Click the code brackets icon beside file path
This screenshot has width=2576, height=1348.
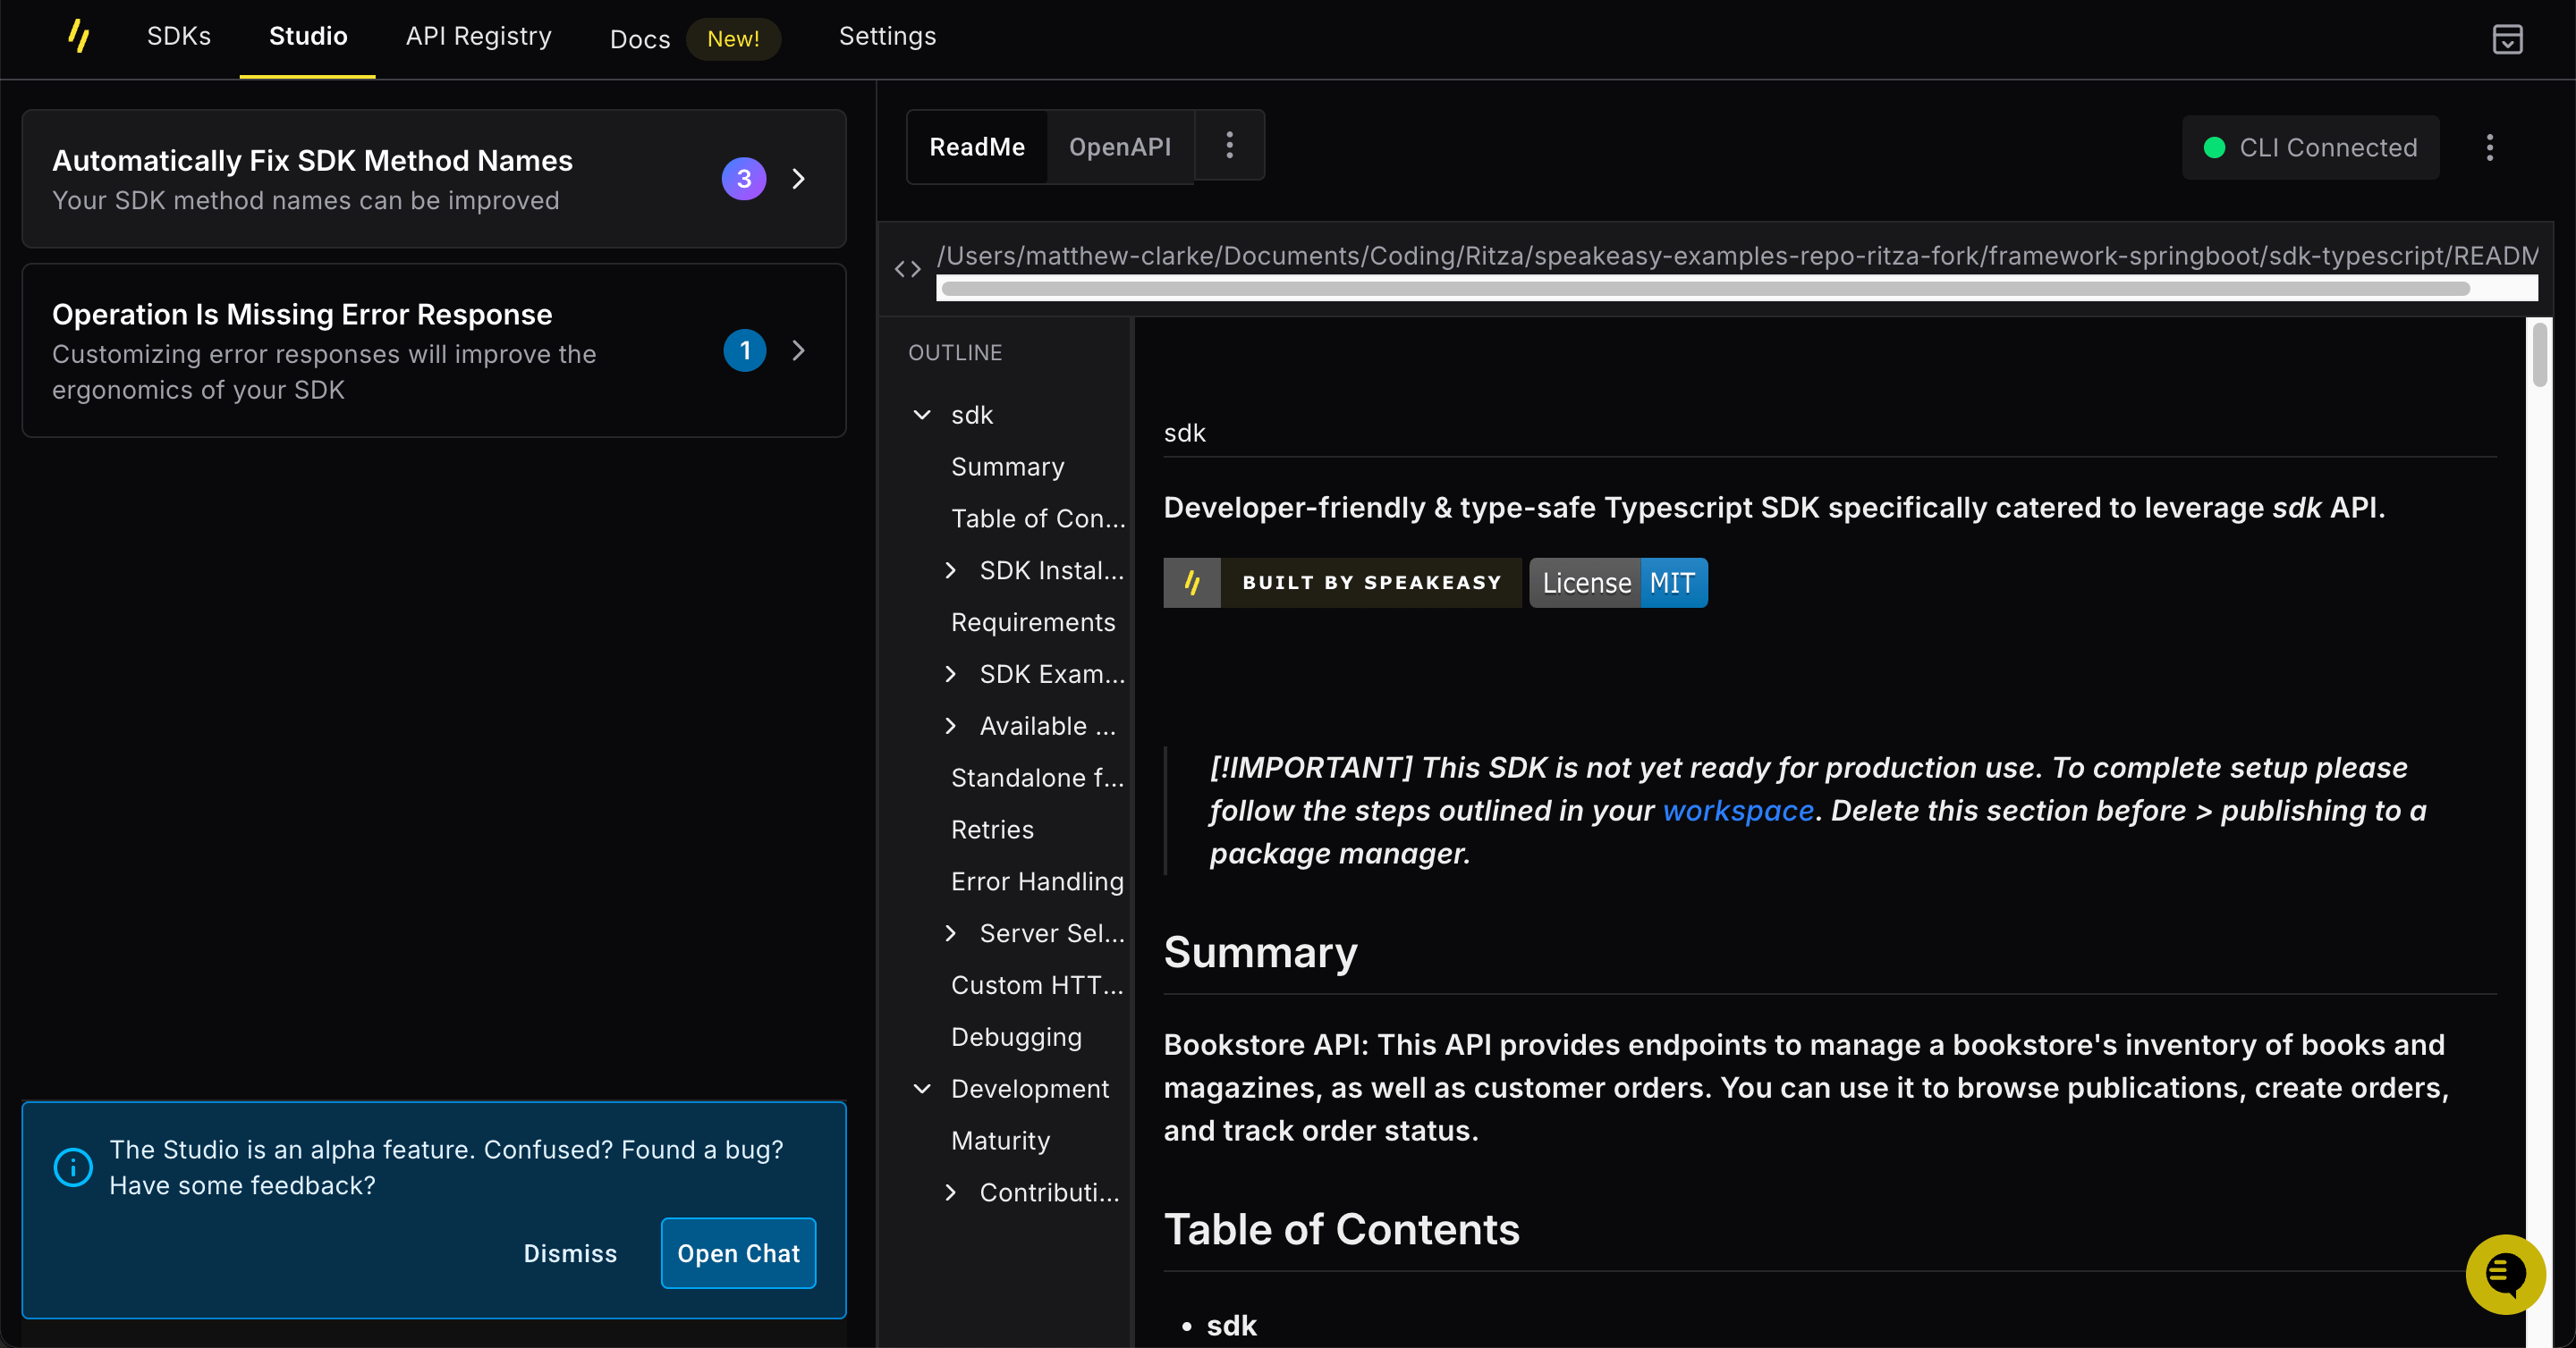click(907, 269)
